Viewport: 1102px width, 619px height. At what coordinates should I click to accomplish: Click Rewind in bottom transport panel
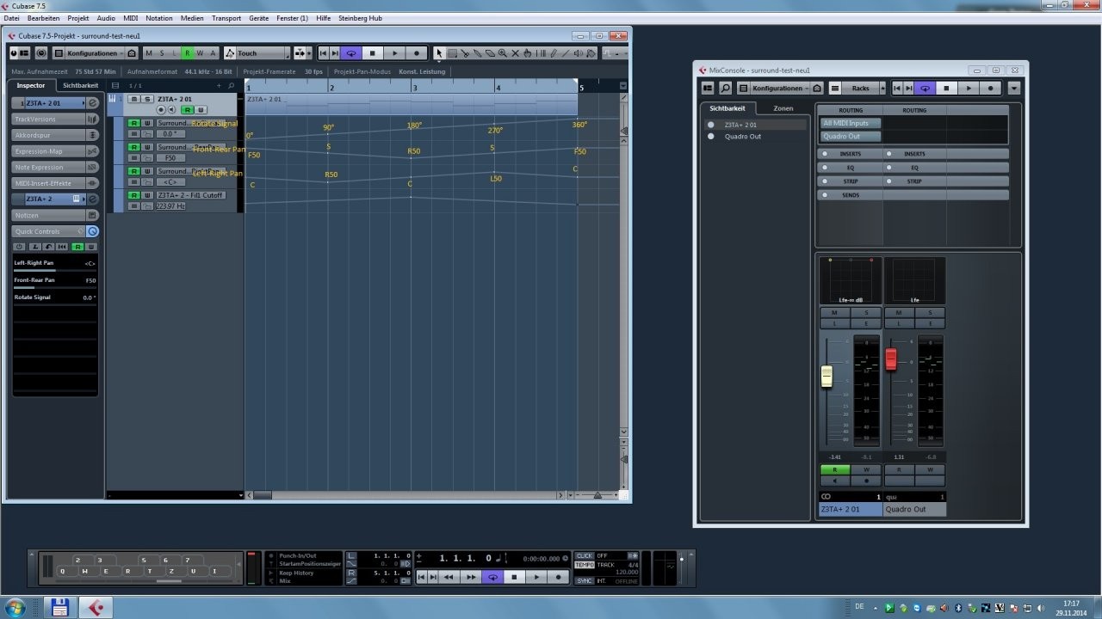point(449,577)
